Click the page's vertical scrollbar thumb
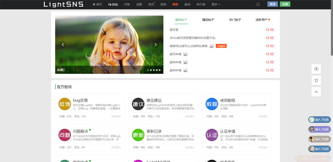Viewport: 333px width, 162px height. tap(332, 28)
